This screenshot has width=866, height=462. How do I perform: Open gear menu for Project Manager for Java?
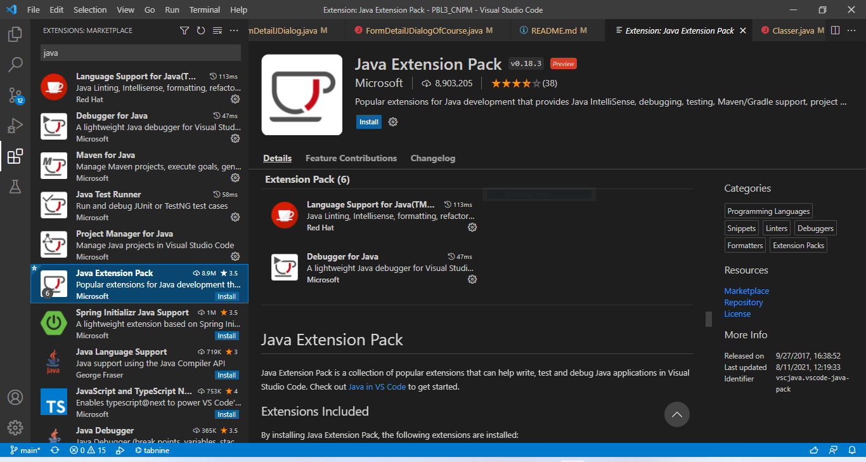coord(235,256)
